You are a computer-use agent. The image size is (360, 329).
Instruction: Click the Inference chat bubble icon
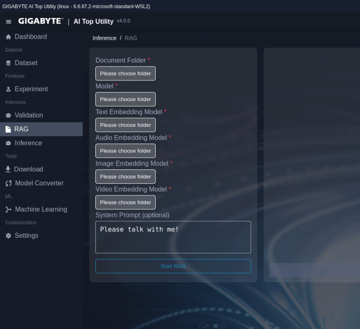(9, 143)
